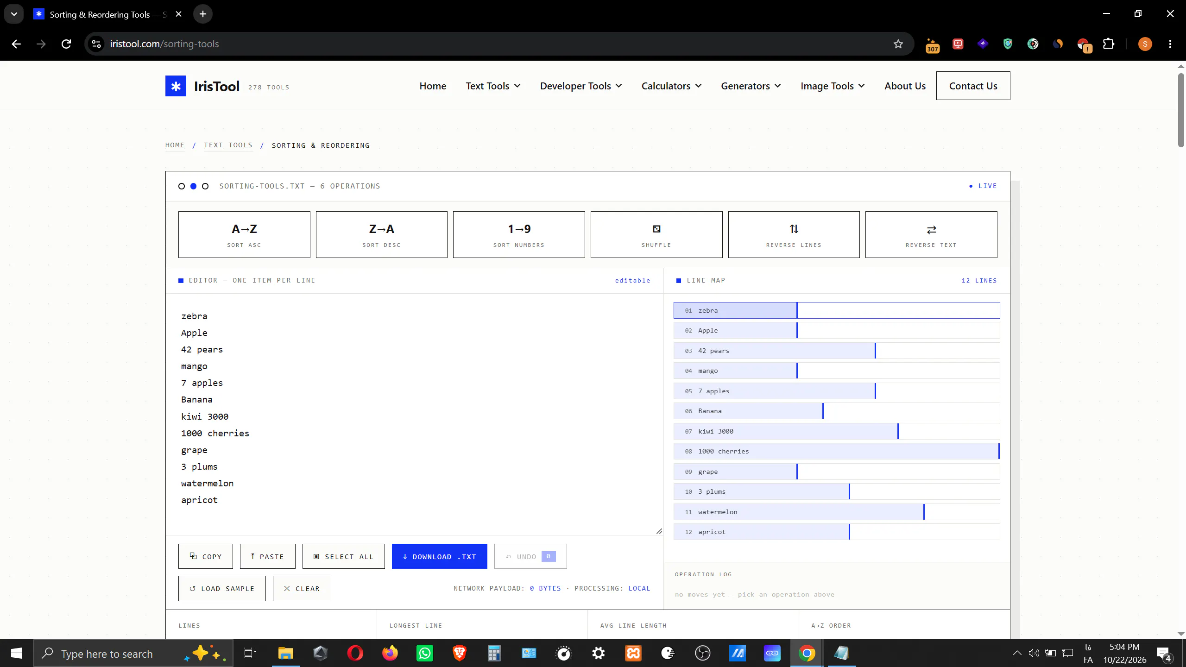Viewport: 1186px width, 667px height.
Task: Select the 'watermelon' line map row
Action: [837, 512]
